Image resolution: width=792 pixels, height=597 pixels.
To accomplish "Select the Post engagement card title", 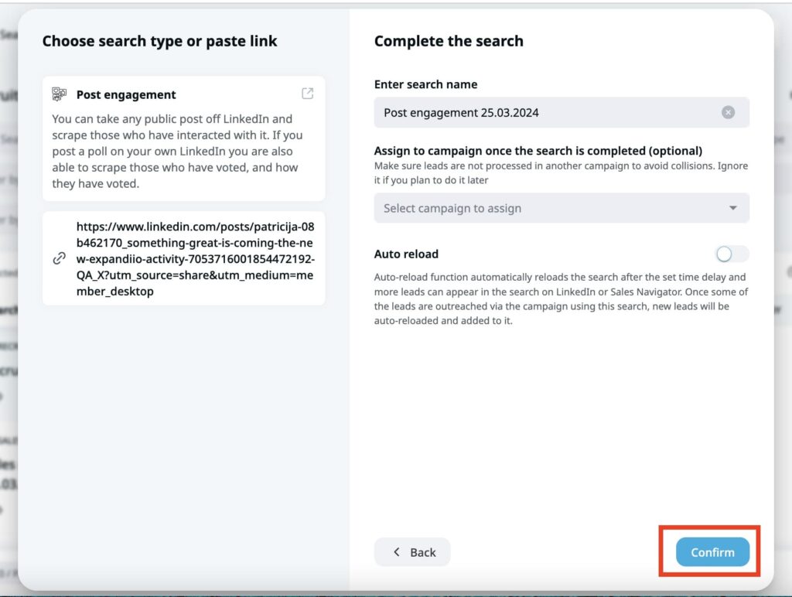I will 126,94.
